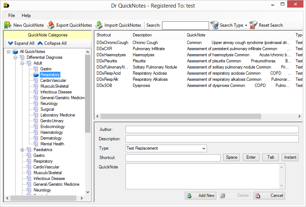Click the Paediatrics category icon

click(29, 150)
